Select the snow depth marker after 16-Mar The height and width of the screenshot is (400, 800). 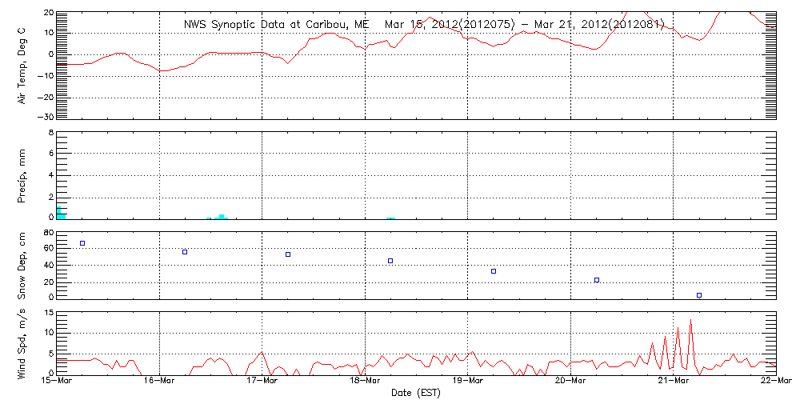[185, 252]
